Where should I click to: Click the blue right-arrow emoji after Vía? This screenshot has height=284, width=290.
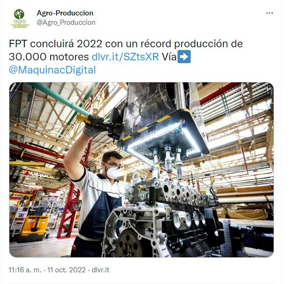184,57
